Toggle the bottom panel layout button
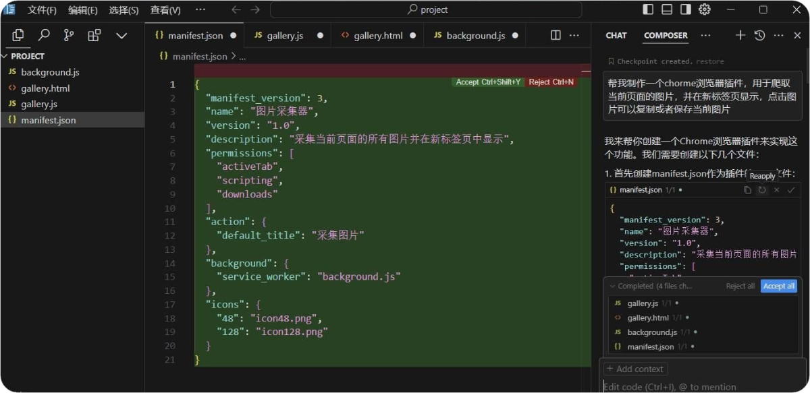810x393 pixels. 667,9
